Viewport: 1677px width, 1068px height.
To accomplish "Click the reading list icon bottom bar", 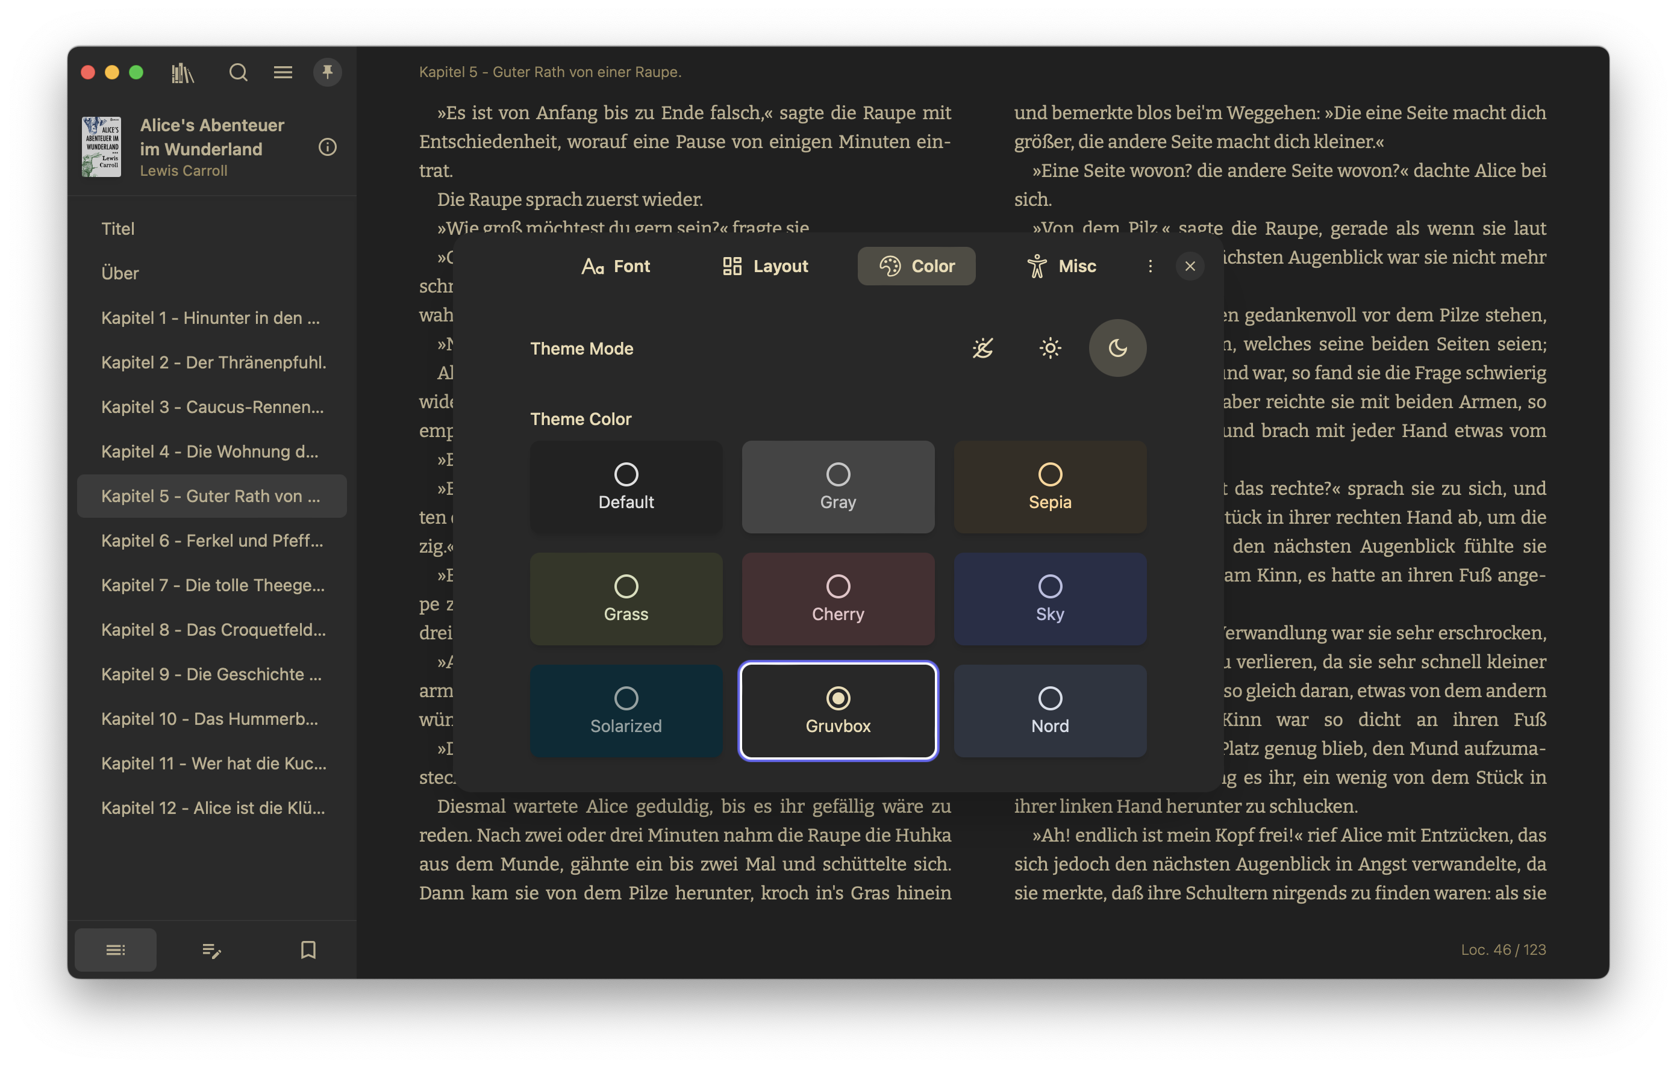I will [116, 947].
